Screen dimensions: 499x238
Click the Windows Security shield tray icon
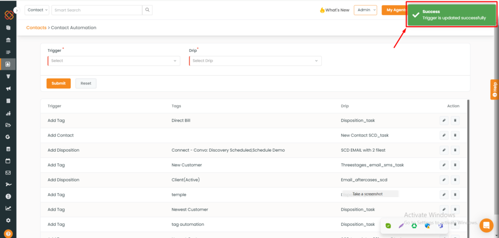tap(427, 226)
